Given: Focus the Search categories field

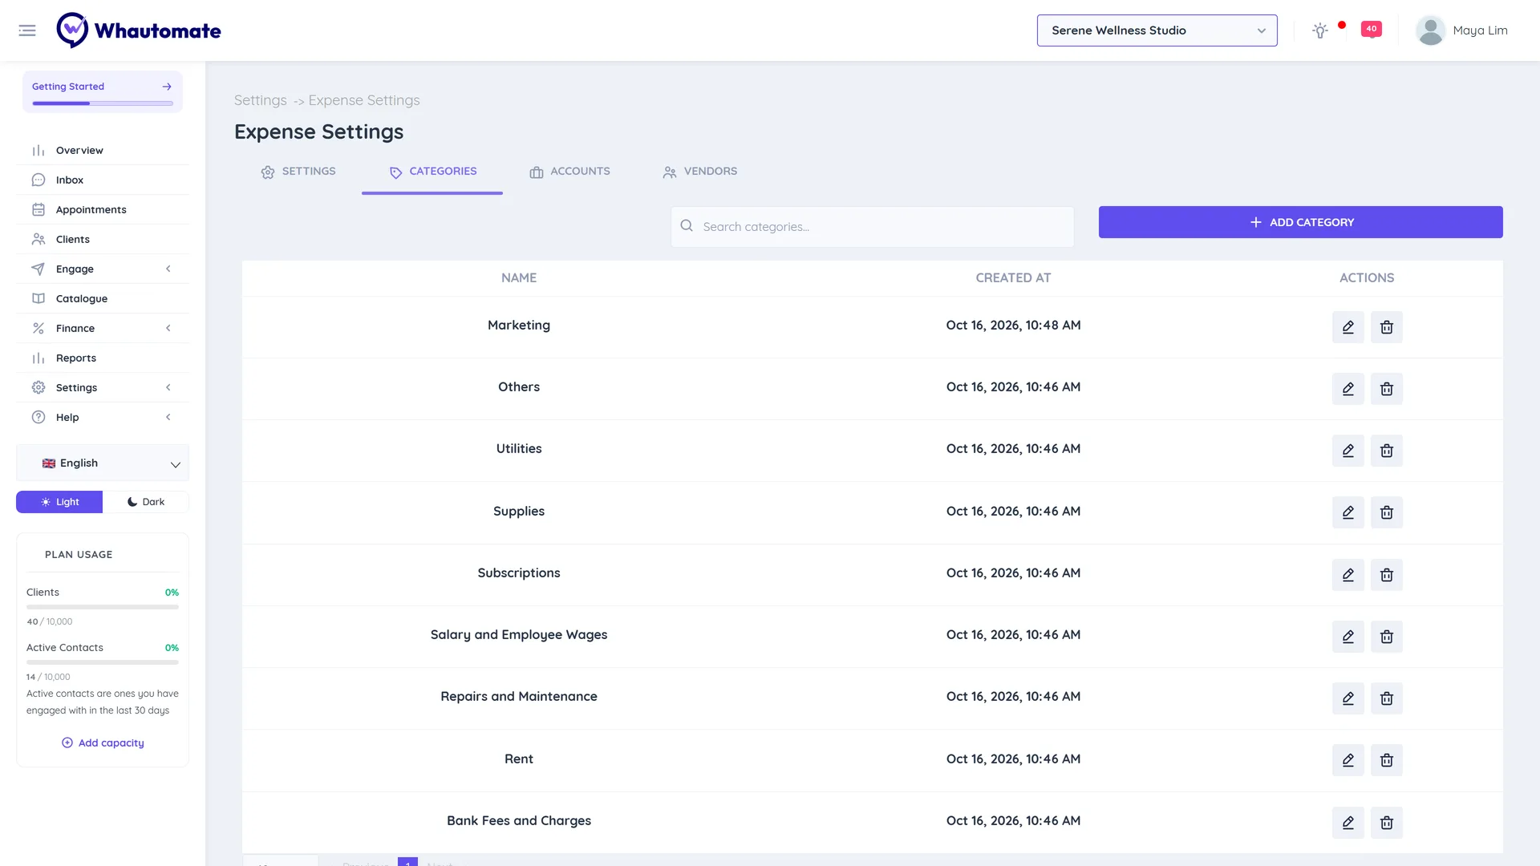Looking at the screenshot, I should pyautogui.click(x=873, y=227).
